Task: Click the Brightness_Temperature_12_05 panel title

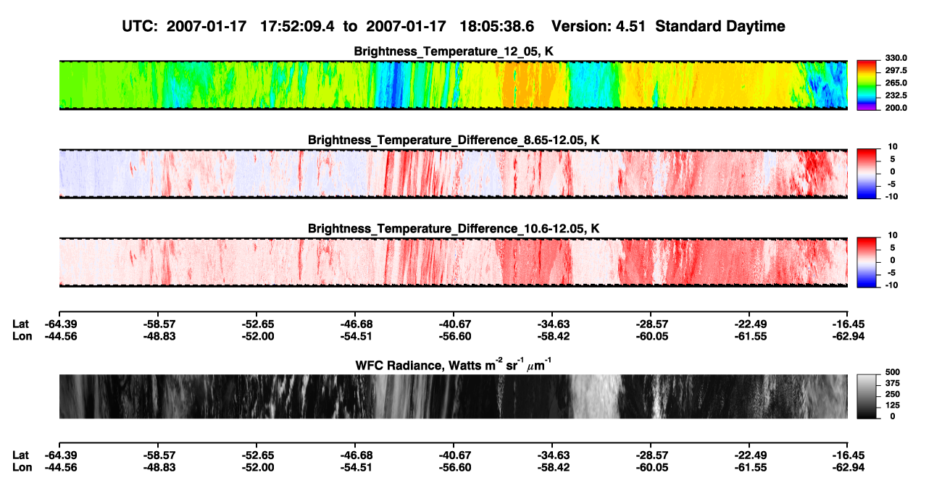Action: [454, 51]
